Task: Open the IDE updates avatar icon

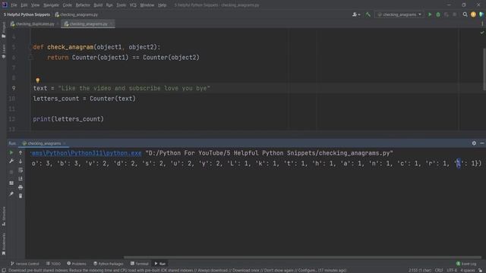Action: coord(473,14)
